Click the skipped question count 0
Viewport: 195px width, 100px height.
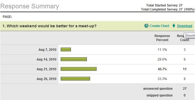(184, 95)
